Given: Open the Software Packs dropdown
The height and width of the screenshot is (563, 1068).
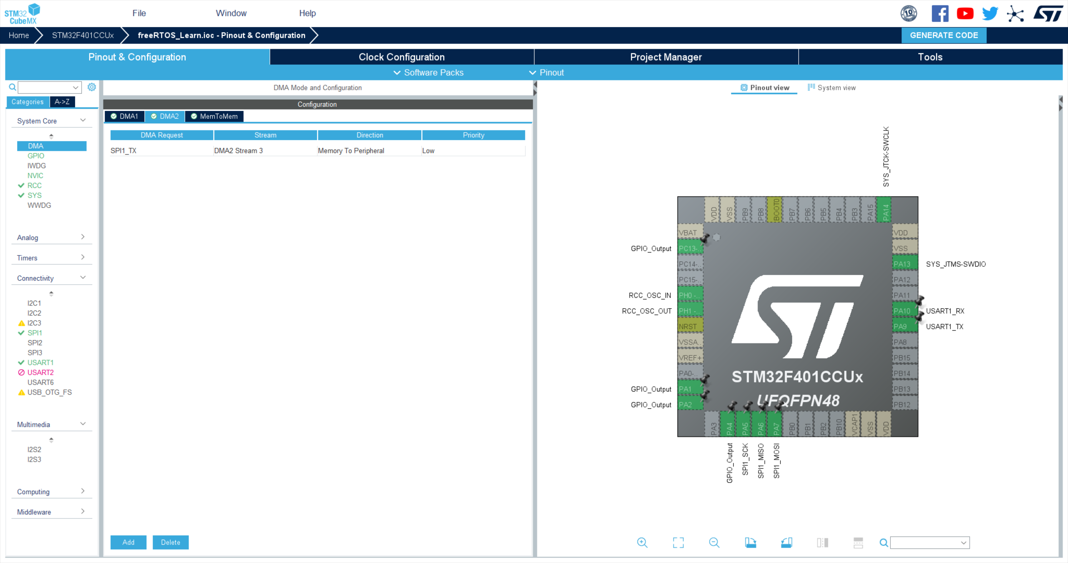Looking at the screenshot, I should tap(428, 73).
